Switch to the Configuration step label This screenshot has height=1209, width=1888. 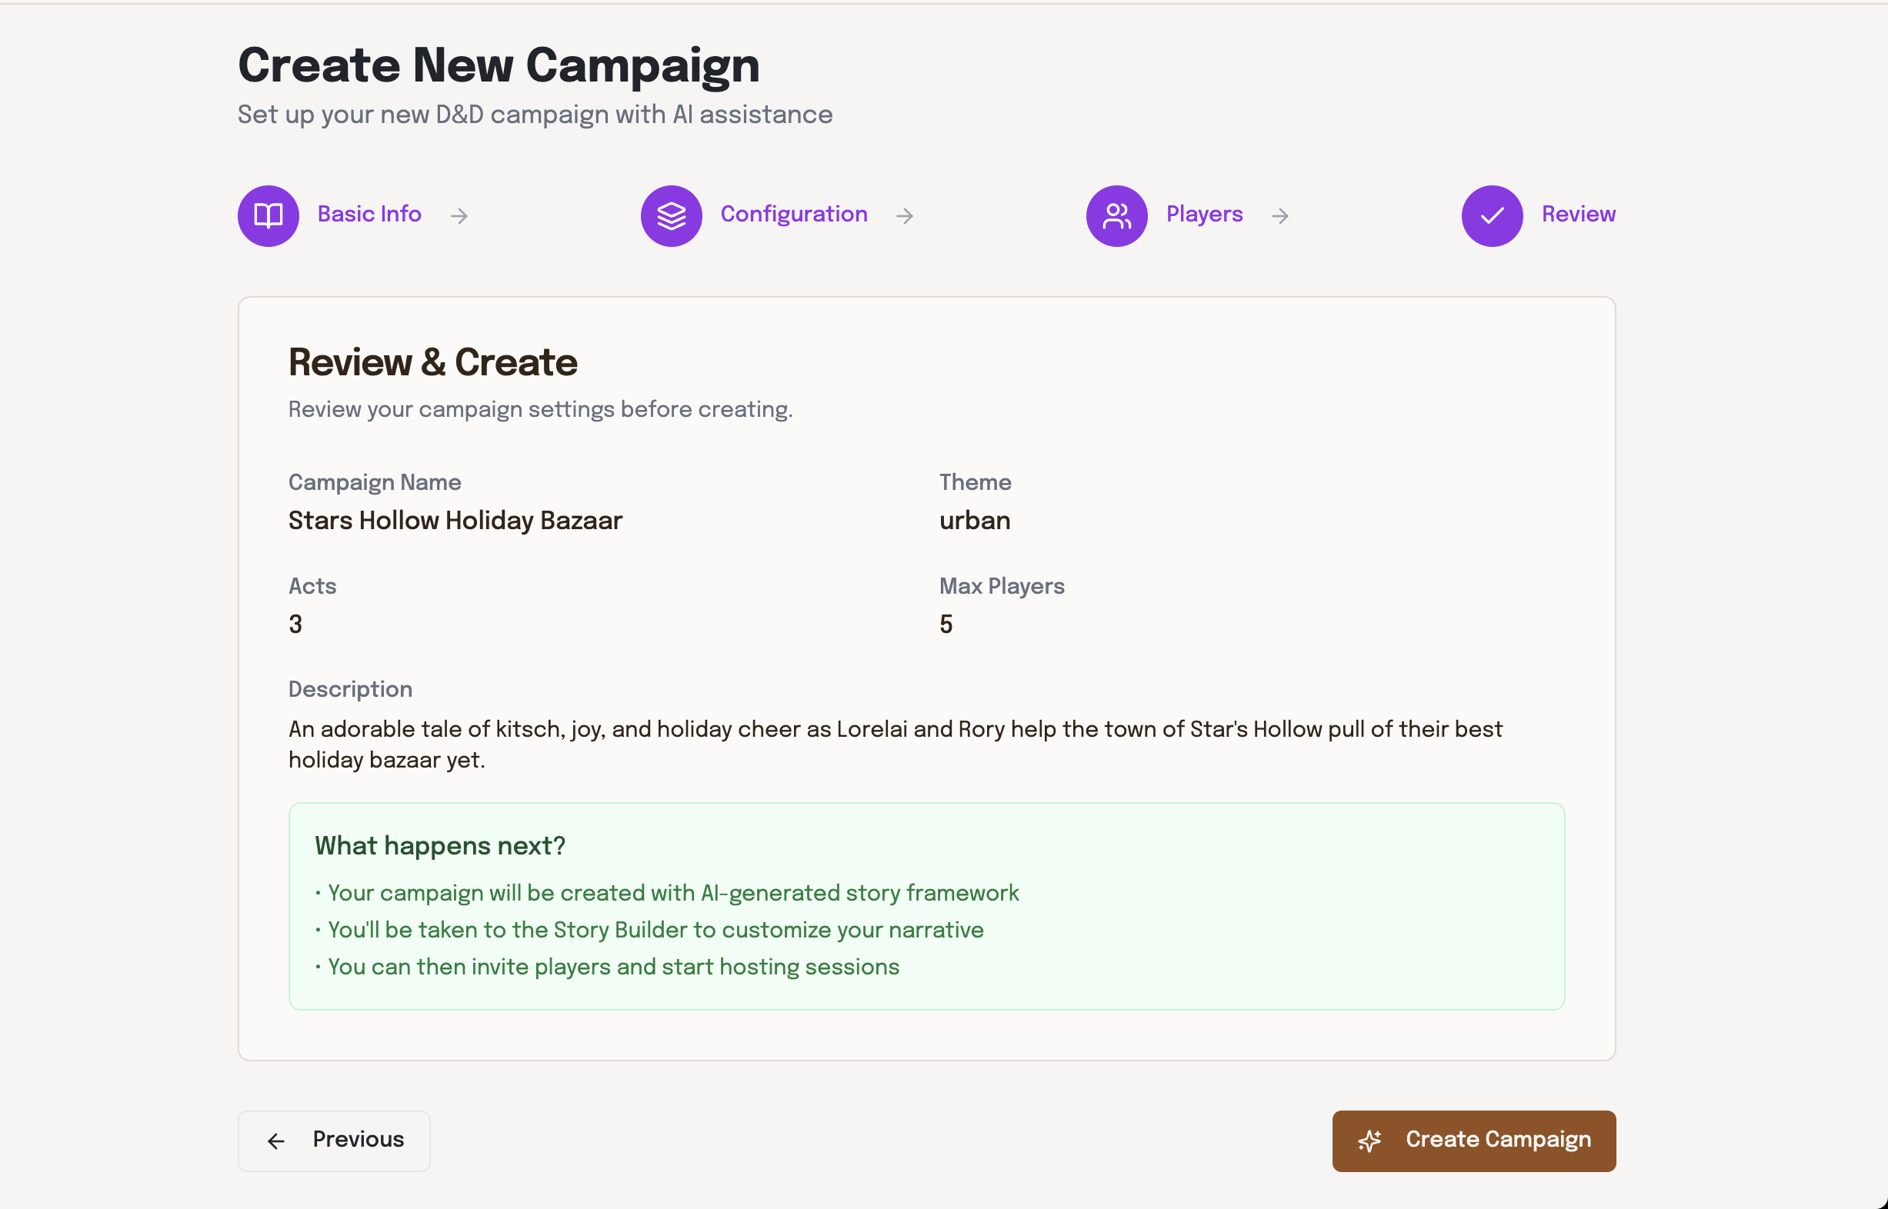(793, 215)
